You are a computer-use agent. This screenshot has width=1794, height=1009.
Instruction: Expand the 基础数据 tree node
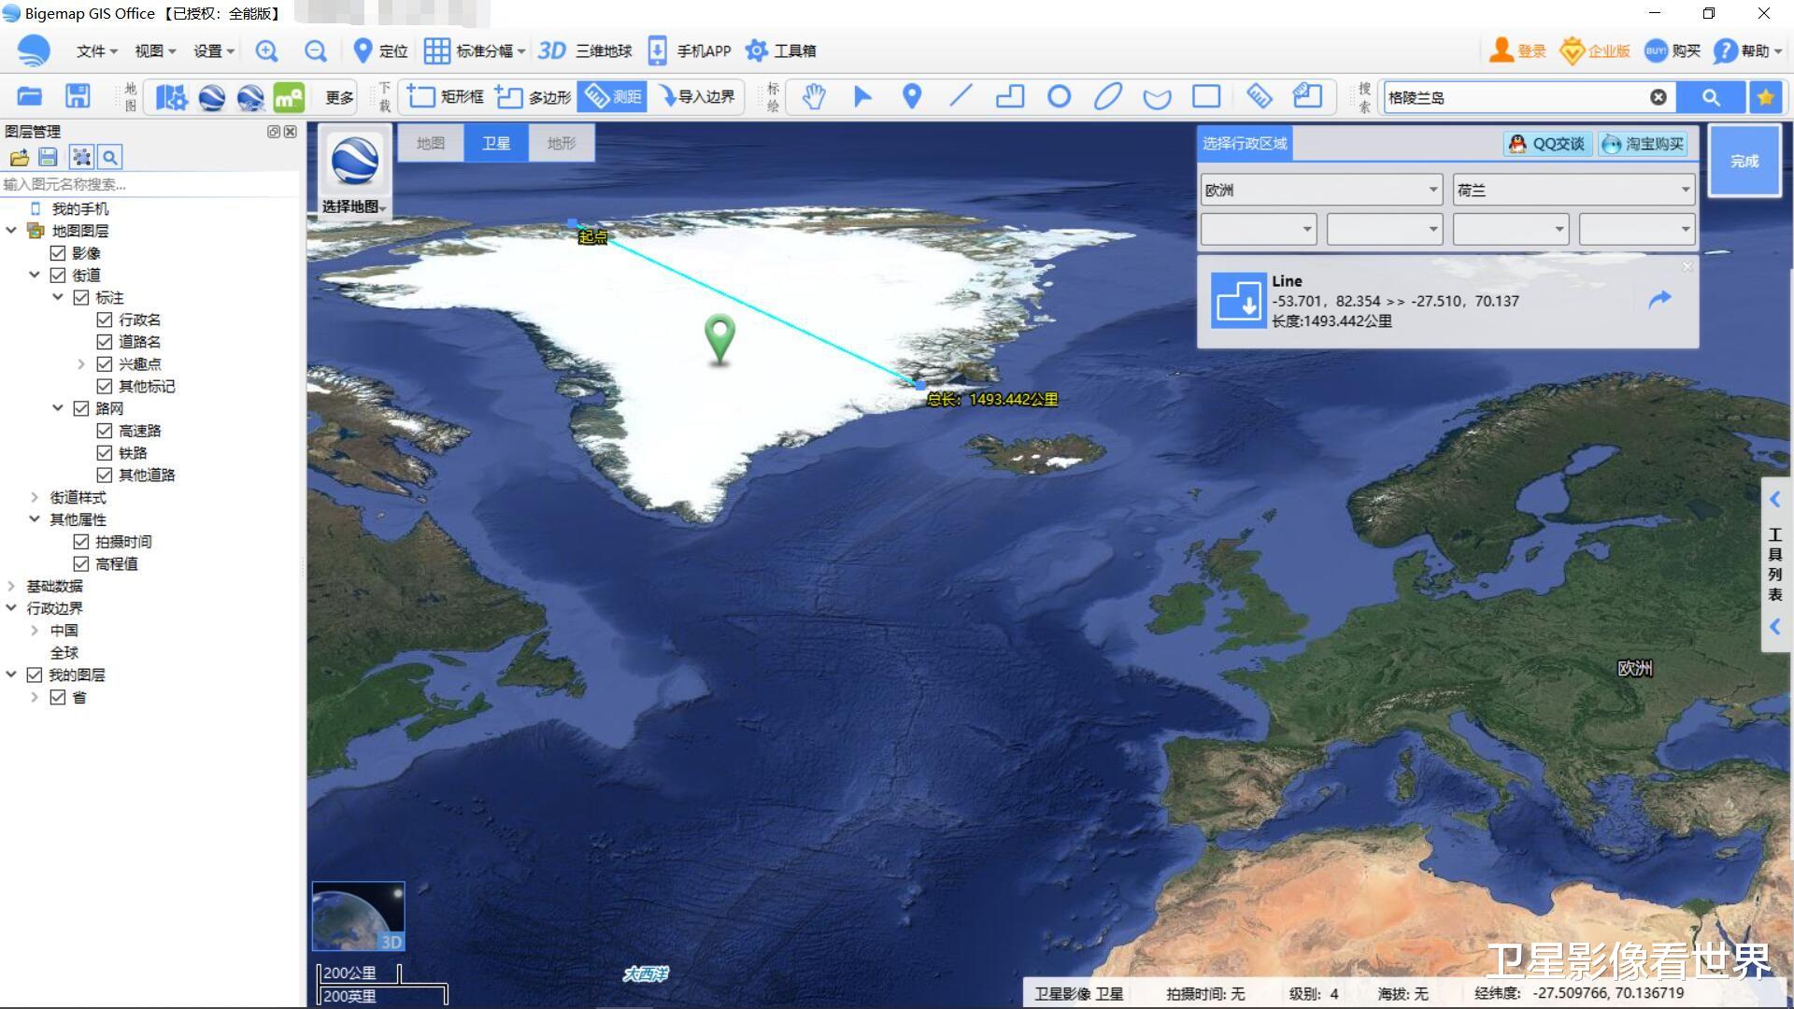(x=11, y=587)
